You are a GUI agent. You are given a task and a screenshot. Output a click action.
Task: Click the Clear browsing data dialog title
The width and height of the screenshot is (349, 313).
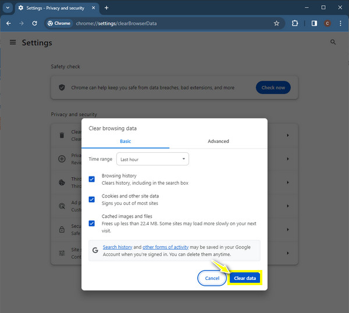pyautogui.click(x=113, y=128)
